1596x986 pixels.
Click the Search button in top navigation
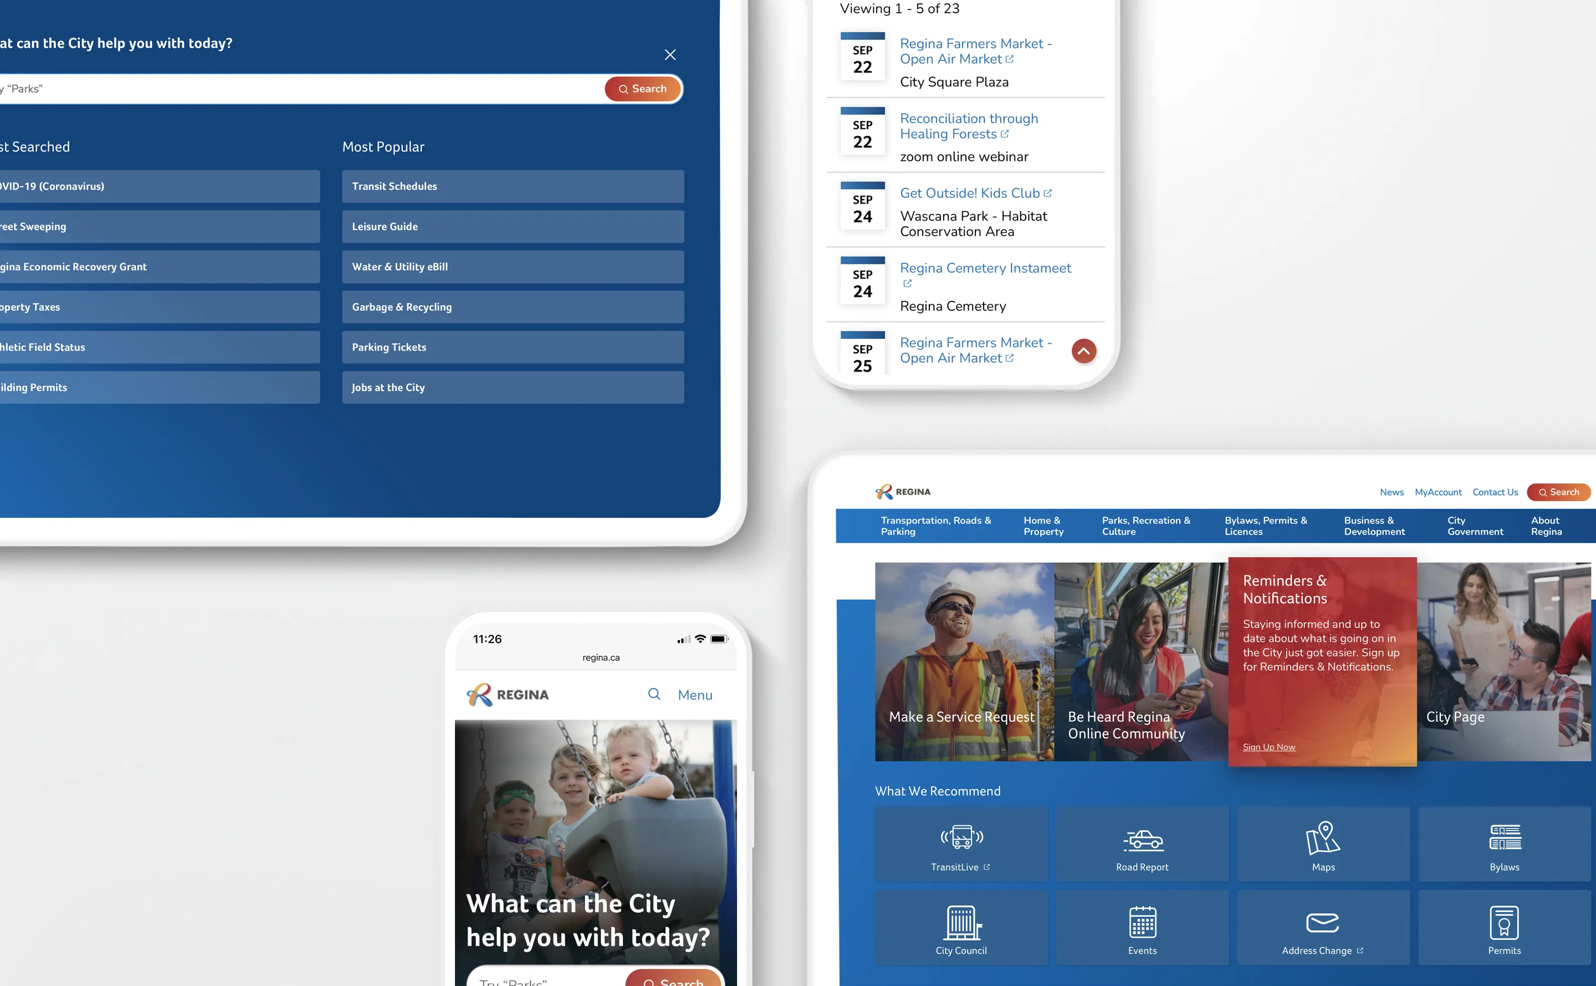click(x=1557, y=491)
